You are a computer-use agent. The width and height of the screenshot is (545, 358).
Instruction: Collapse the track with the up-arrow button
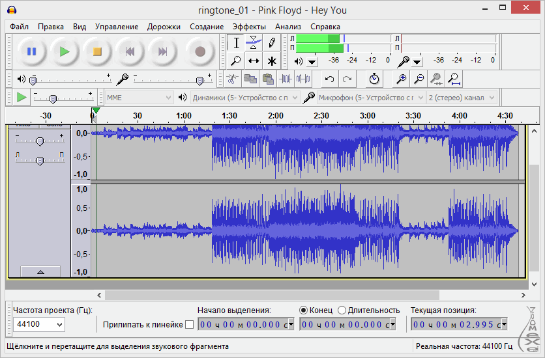coord(40,272)
